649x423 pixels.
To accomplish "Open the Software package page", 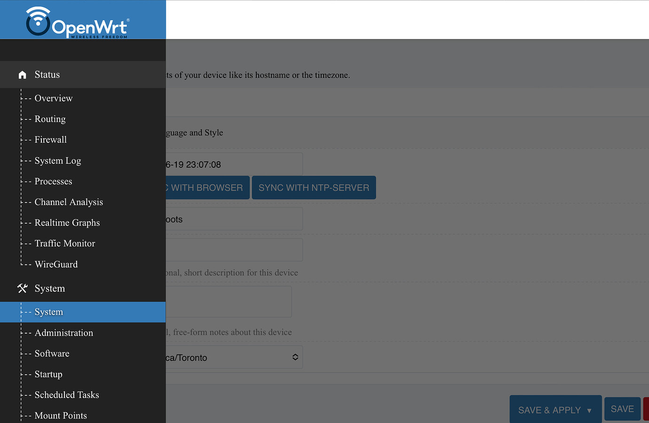I will (x=51, y=353).
